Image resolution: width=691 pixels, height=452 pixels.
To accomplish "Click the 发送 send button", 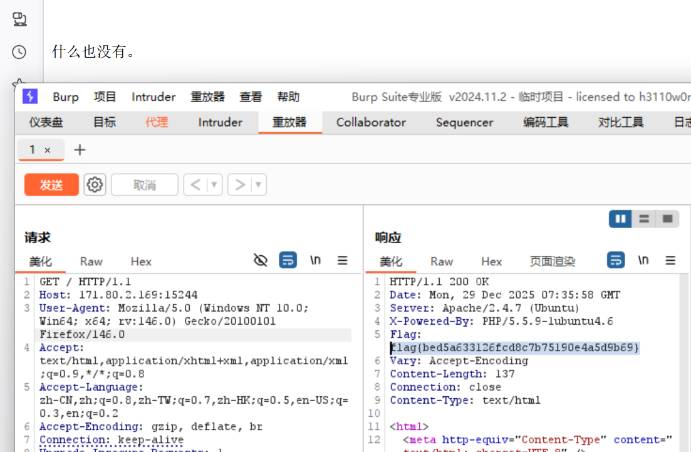I will point(51,185).
